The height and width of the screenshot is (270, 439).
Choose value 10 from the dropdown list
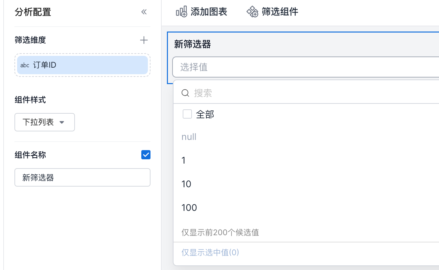[x=186, y=184]
